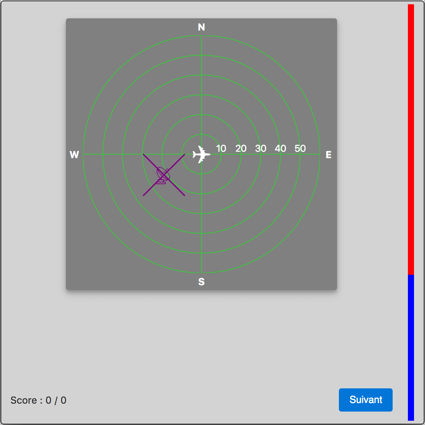Click the Score : 0 / 0 text
The height and width of the screenshot is (425, 425).
[38, 400]
